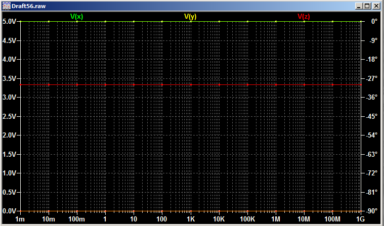The image size is (384, 226).
Task: Click the 4.0V left axis label
Action: (x=10, y=60)
